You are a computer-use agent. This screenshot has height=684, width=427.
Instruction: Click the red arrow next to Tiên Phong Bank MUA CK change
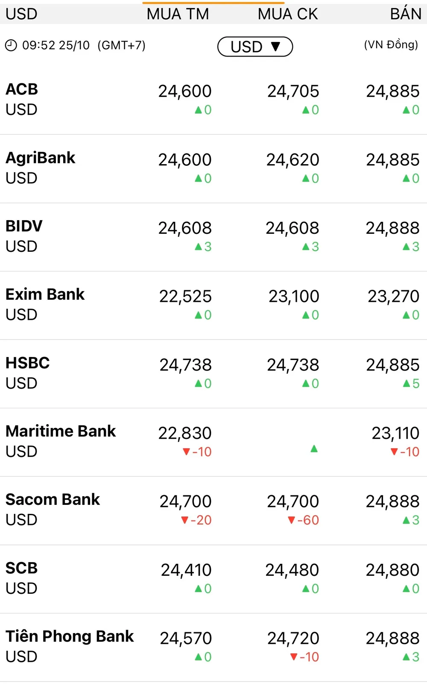pos(294,657)
